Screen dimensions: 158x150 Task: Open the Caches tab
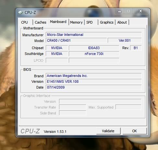(41, 22)
